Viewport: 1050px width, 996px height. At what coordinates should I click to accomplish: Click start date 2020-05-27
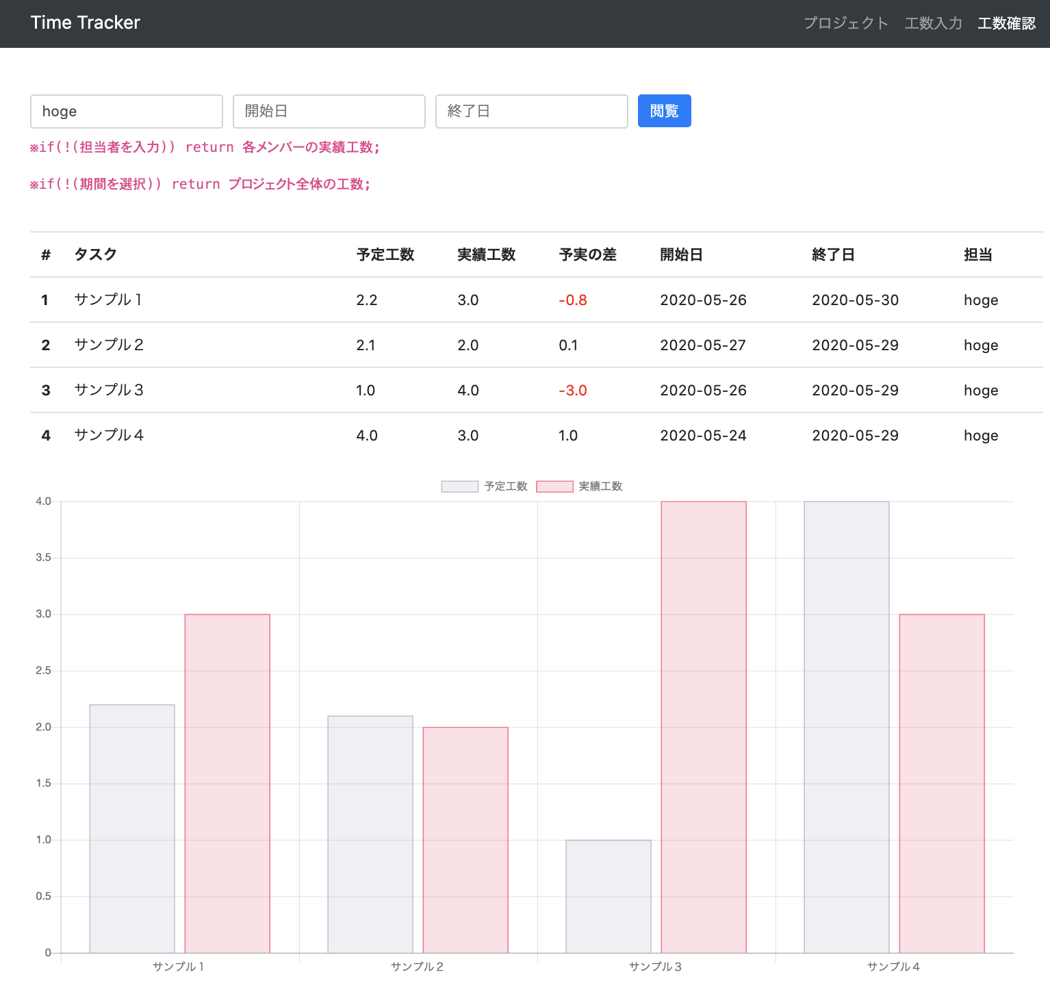coord(703,345)
